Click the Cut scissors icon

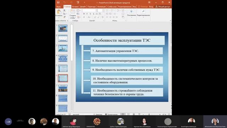click(64, 10)
